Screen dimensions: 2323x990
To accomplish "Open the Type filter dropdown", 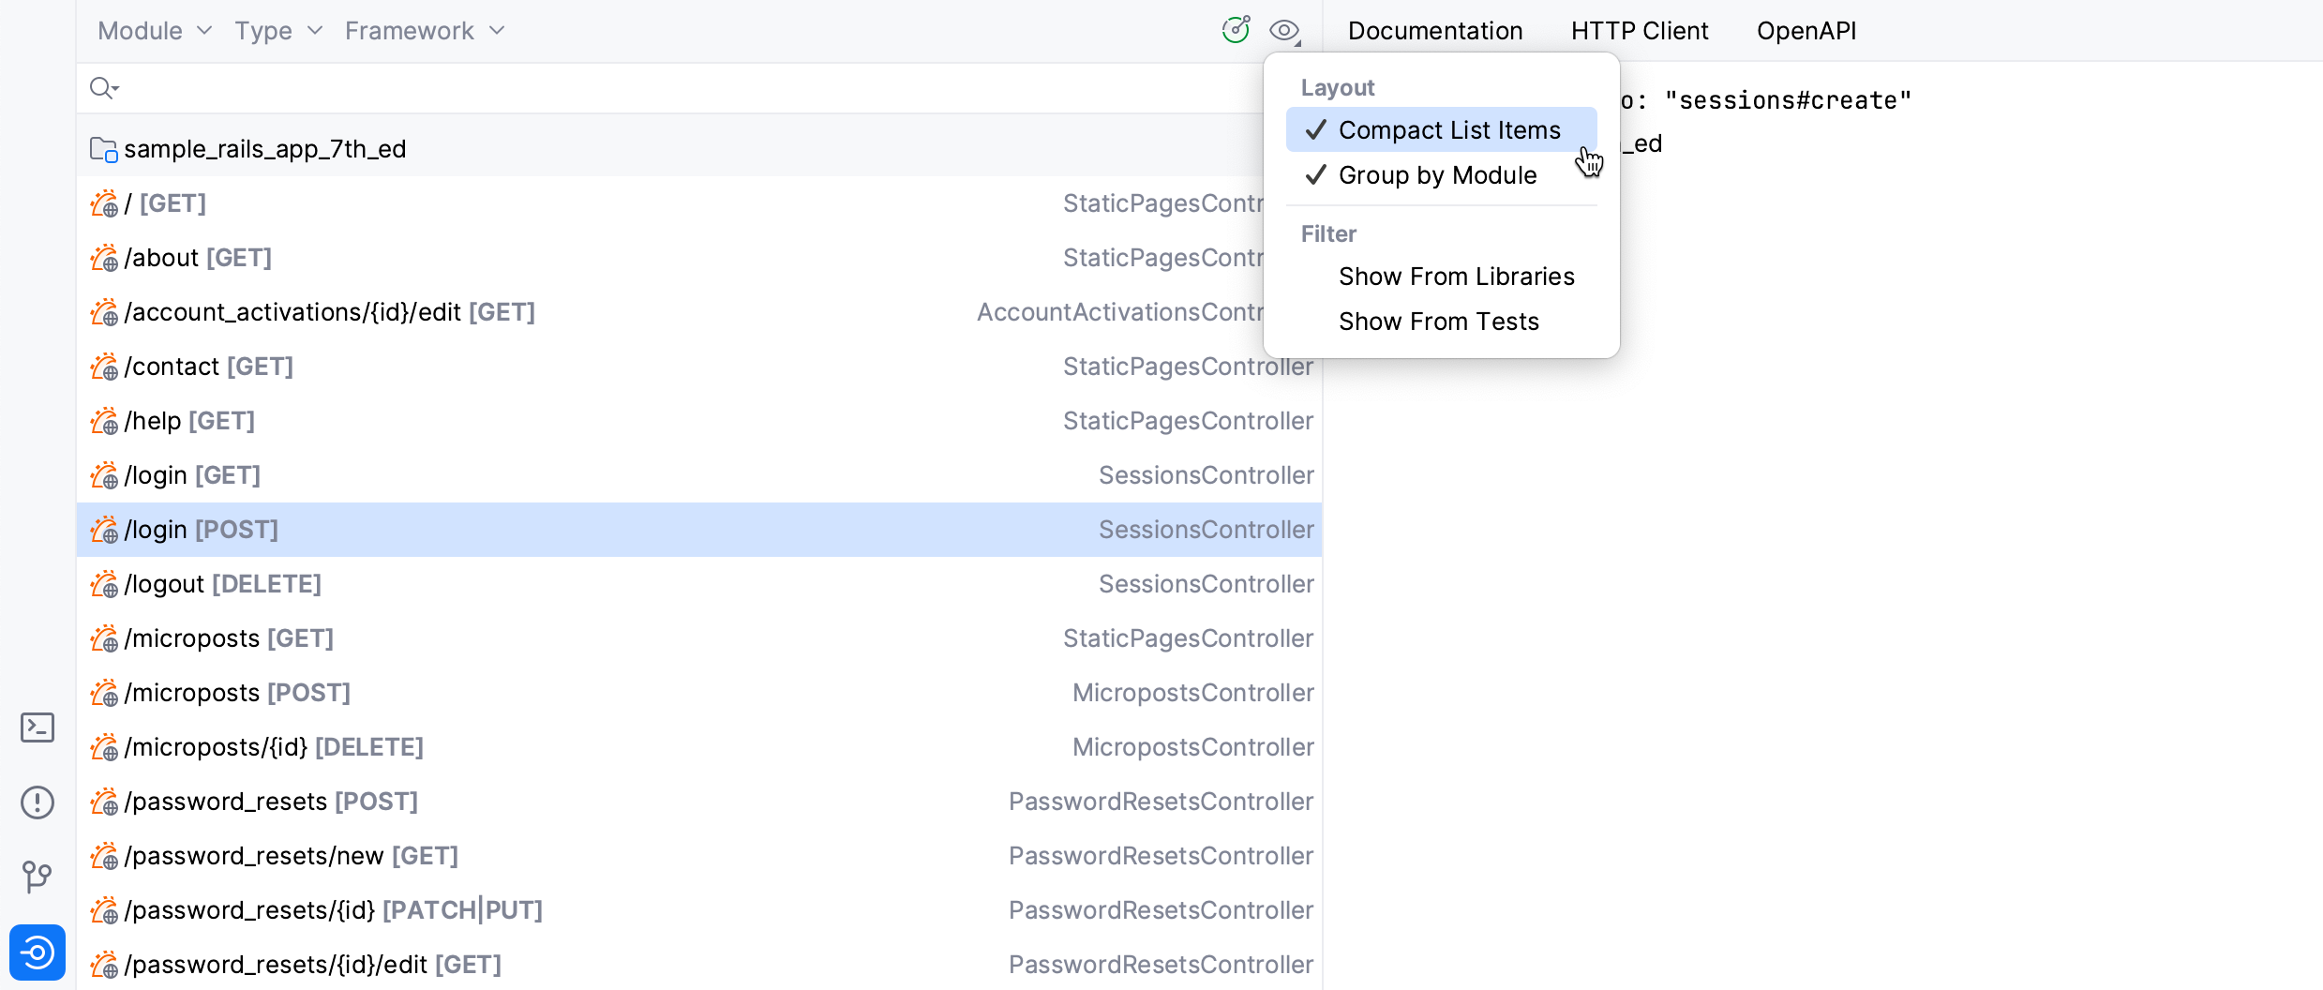I will (x=277, y=30).
